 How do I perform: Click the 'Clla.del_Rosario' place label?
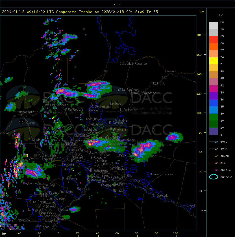coord(133,64)
